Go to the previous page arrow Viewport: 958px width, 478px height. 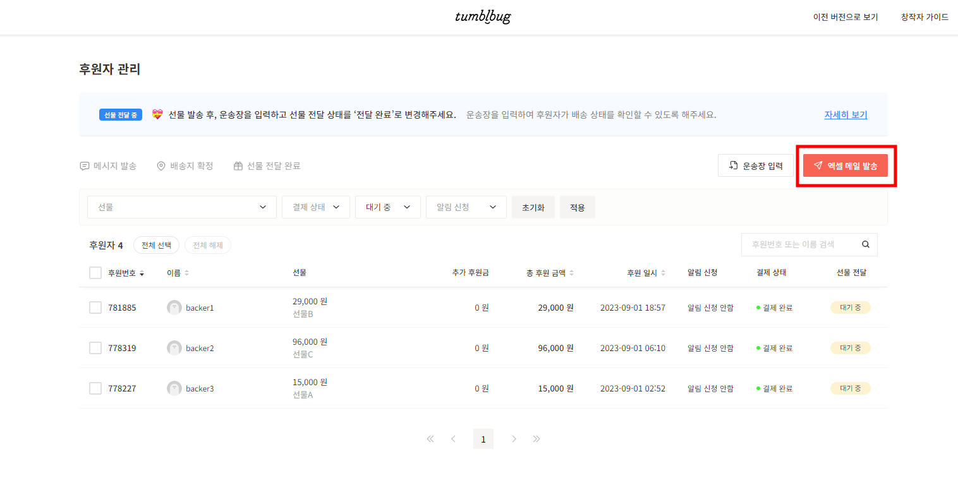pyautogui.click(x=453, y=439)
